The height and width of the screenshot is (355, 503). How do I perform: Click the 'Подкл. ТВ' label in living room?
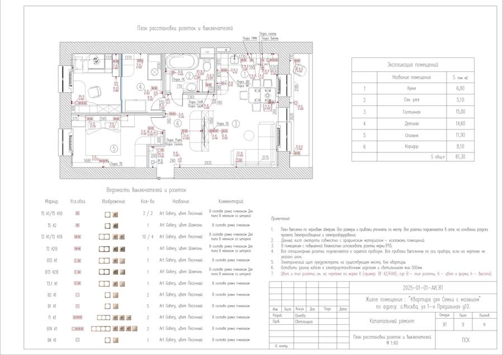pyautogui.click(x=222, y=124)
